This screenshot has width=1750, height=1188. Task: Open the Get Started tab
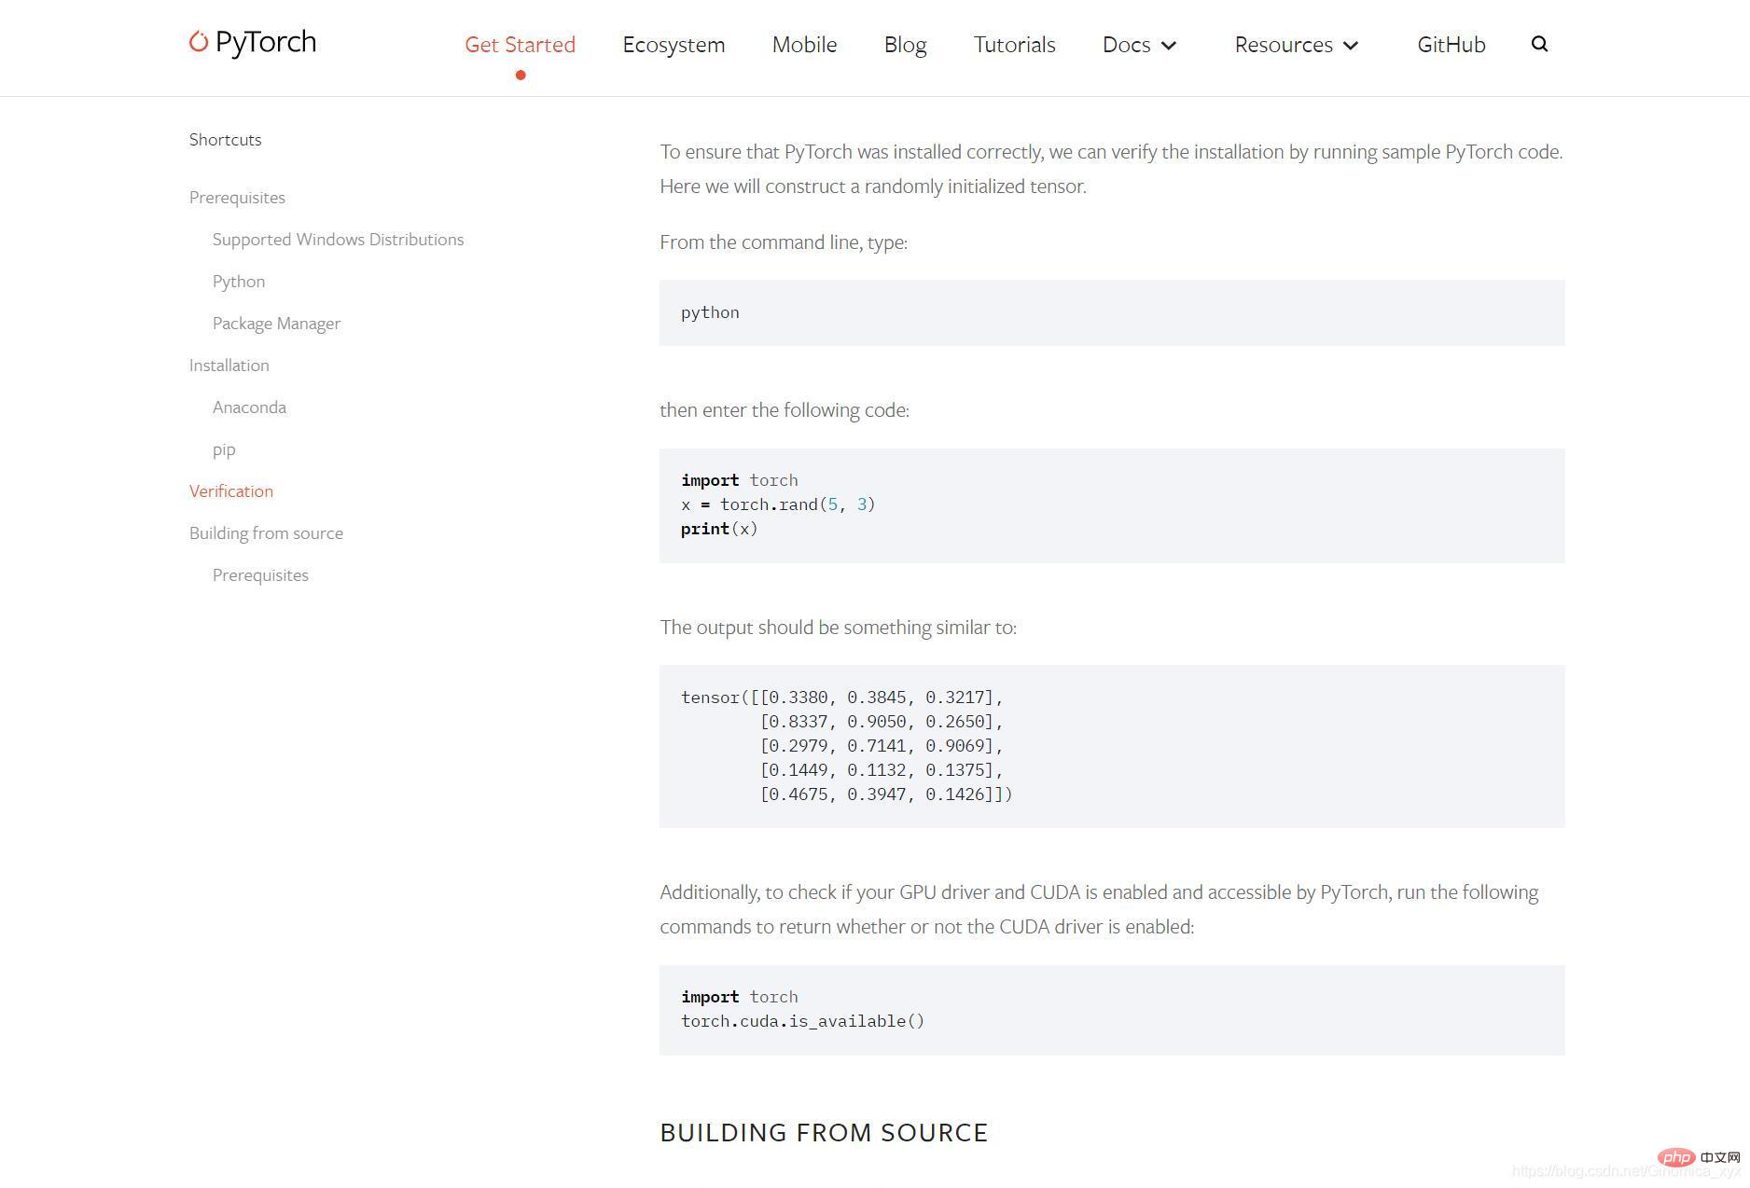click(x=520, y=45)
